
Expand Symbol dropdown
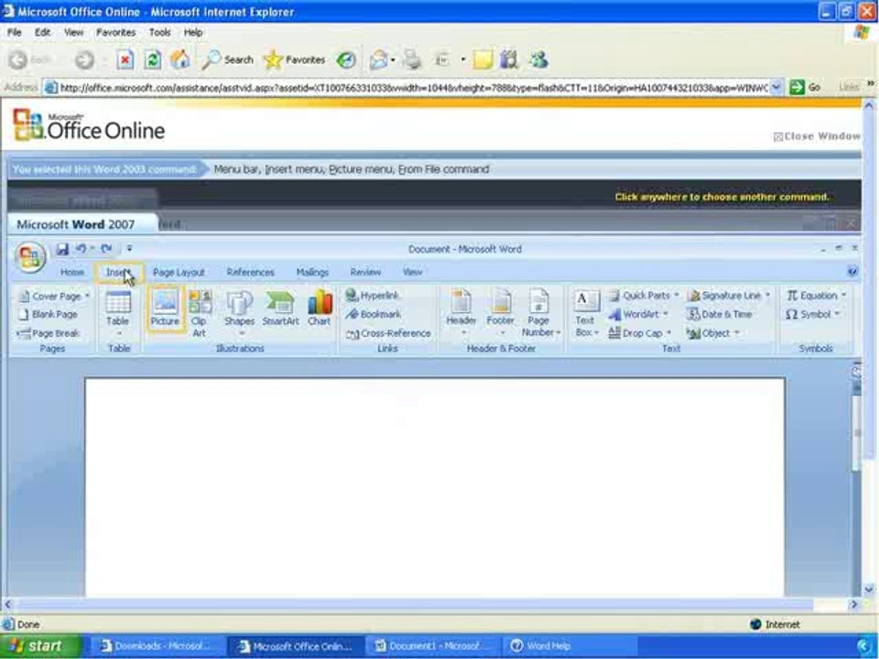tap(837, 314)
